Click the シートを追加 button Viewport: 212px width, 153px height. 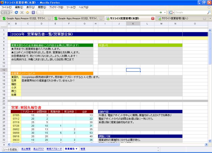pyautogui.click(x=10, y=149)
